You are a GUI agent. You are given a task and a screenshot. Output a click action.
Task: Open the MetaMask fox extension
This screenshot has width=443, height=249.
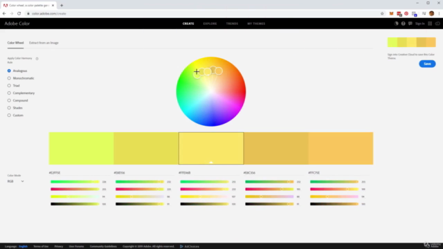(391, 14)
